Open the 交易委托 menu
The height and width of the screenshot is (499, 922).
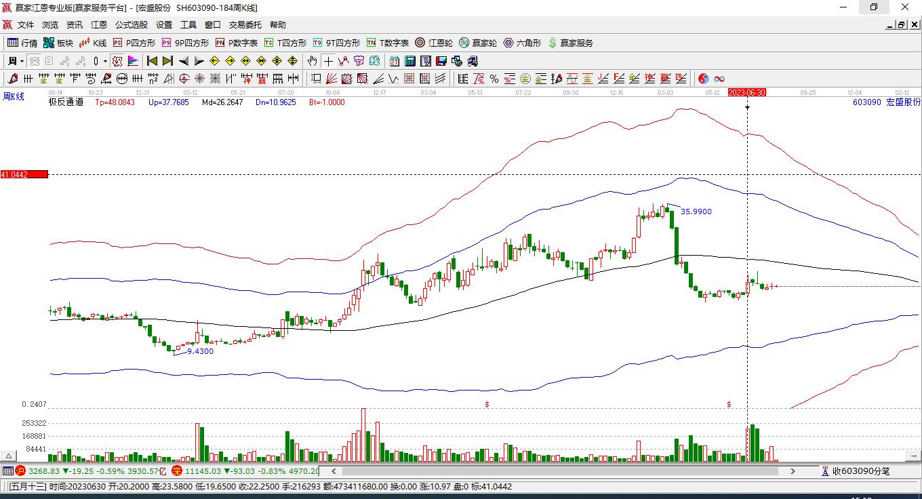tap(245, 25)
